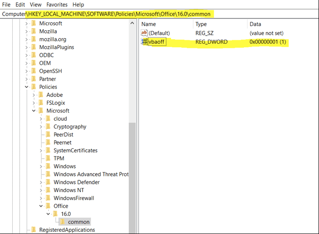Image resolution: width=319 pixels, height=234 pixels.
Task: Select the OEM folder icon
Action: pos(34,63)
